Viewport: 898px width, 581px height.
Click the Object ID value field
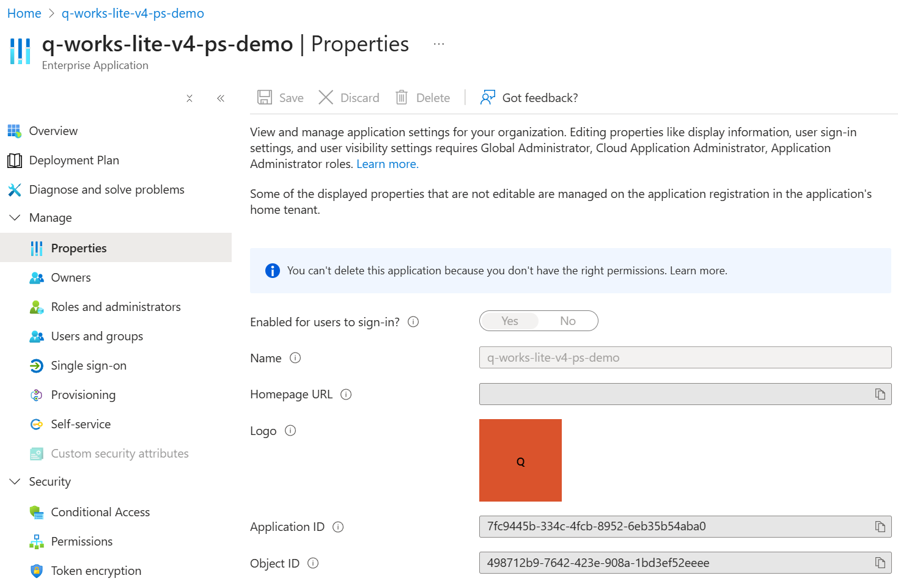[685, 563]
